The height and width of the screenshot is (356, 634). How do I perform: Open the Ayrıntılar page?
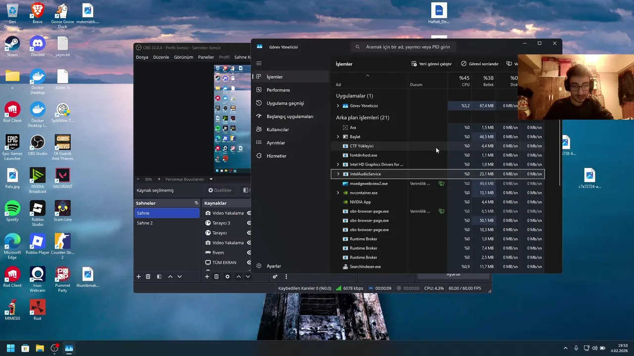(291, 142)
